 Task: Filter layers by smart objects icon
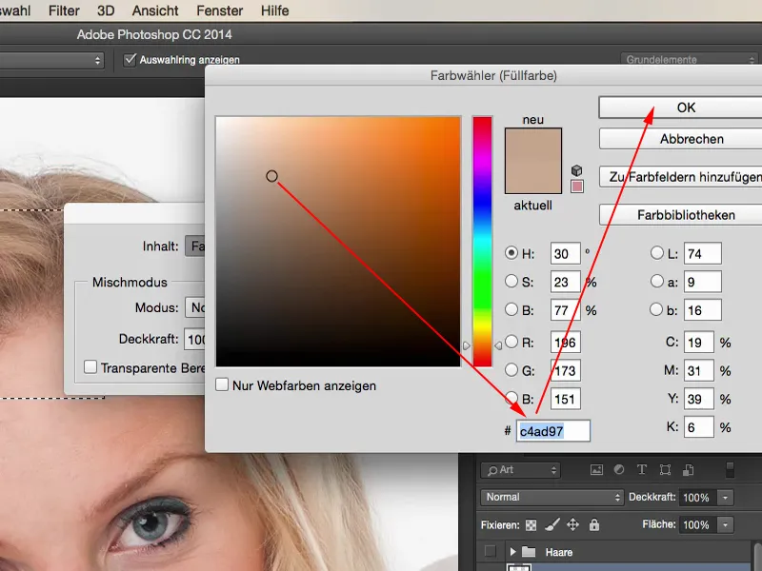688,469
